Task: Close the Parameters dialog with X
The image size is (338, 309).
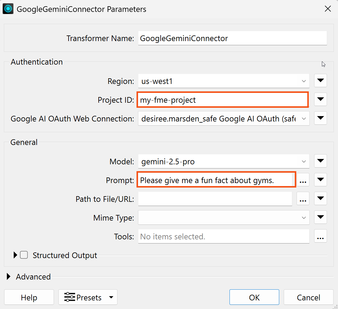Action: click(328, 9)
